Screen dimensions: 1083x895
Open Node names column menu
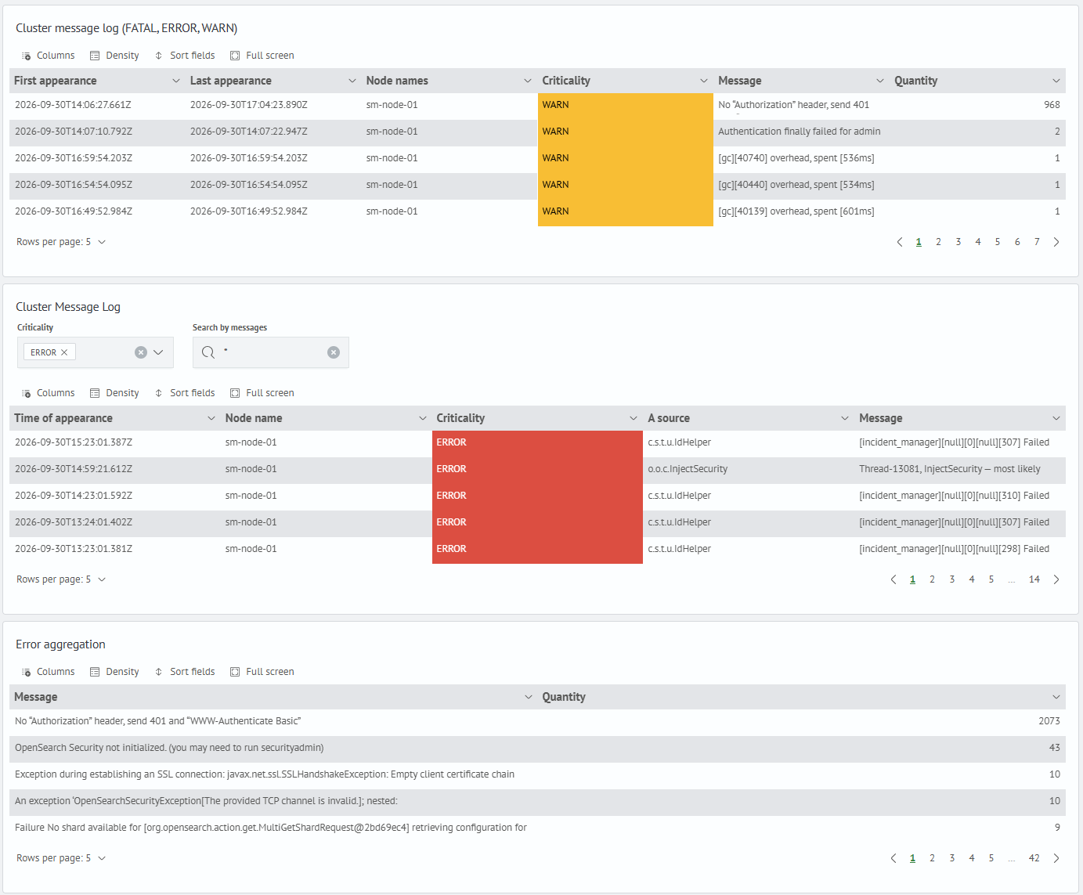click(x=528, y=81)
